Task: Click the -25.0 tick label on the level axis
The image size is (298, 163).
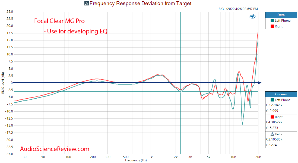Action: coord(9,154)
